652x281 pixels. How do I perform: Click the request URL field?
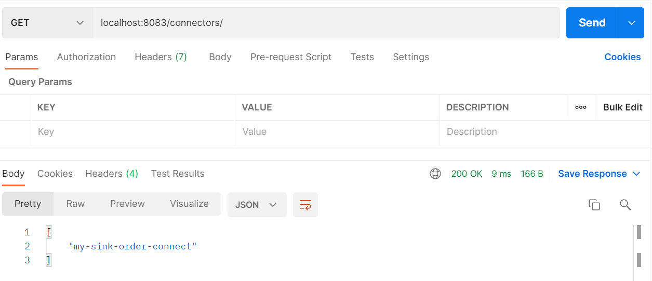coord(326,23)
